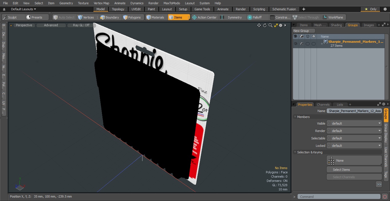Open the WorkPlane options
This screenshot has width=390, height=201.
(333, 17)
